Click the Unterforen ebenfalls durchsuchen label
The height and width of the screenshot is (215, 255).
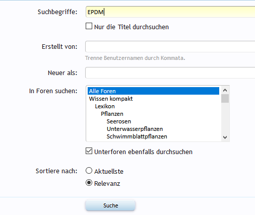point(143,152)
